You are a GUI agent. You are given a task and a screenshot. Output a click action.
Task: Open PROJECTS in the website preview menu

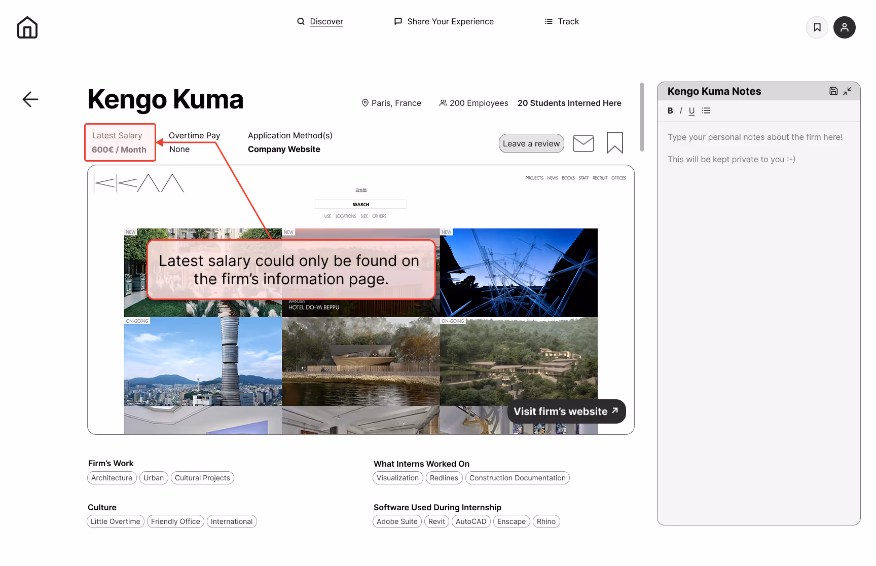pos(534,178)
